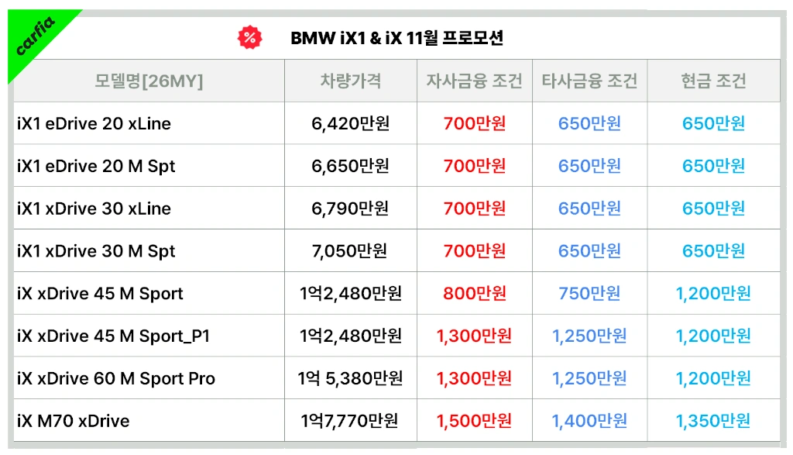Select the iX1 xDrive 30 xLine model name

pyautogui.click(x=94, y=209)
